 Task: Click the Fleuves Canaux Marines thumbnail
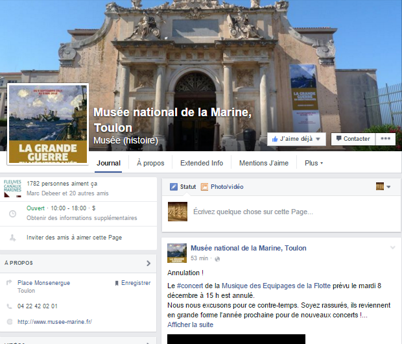(x=12, y=188)
